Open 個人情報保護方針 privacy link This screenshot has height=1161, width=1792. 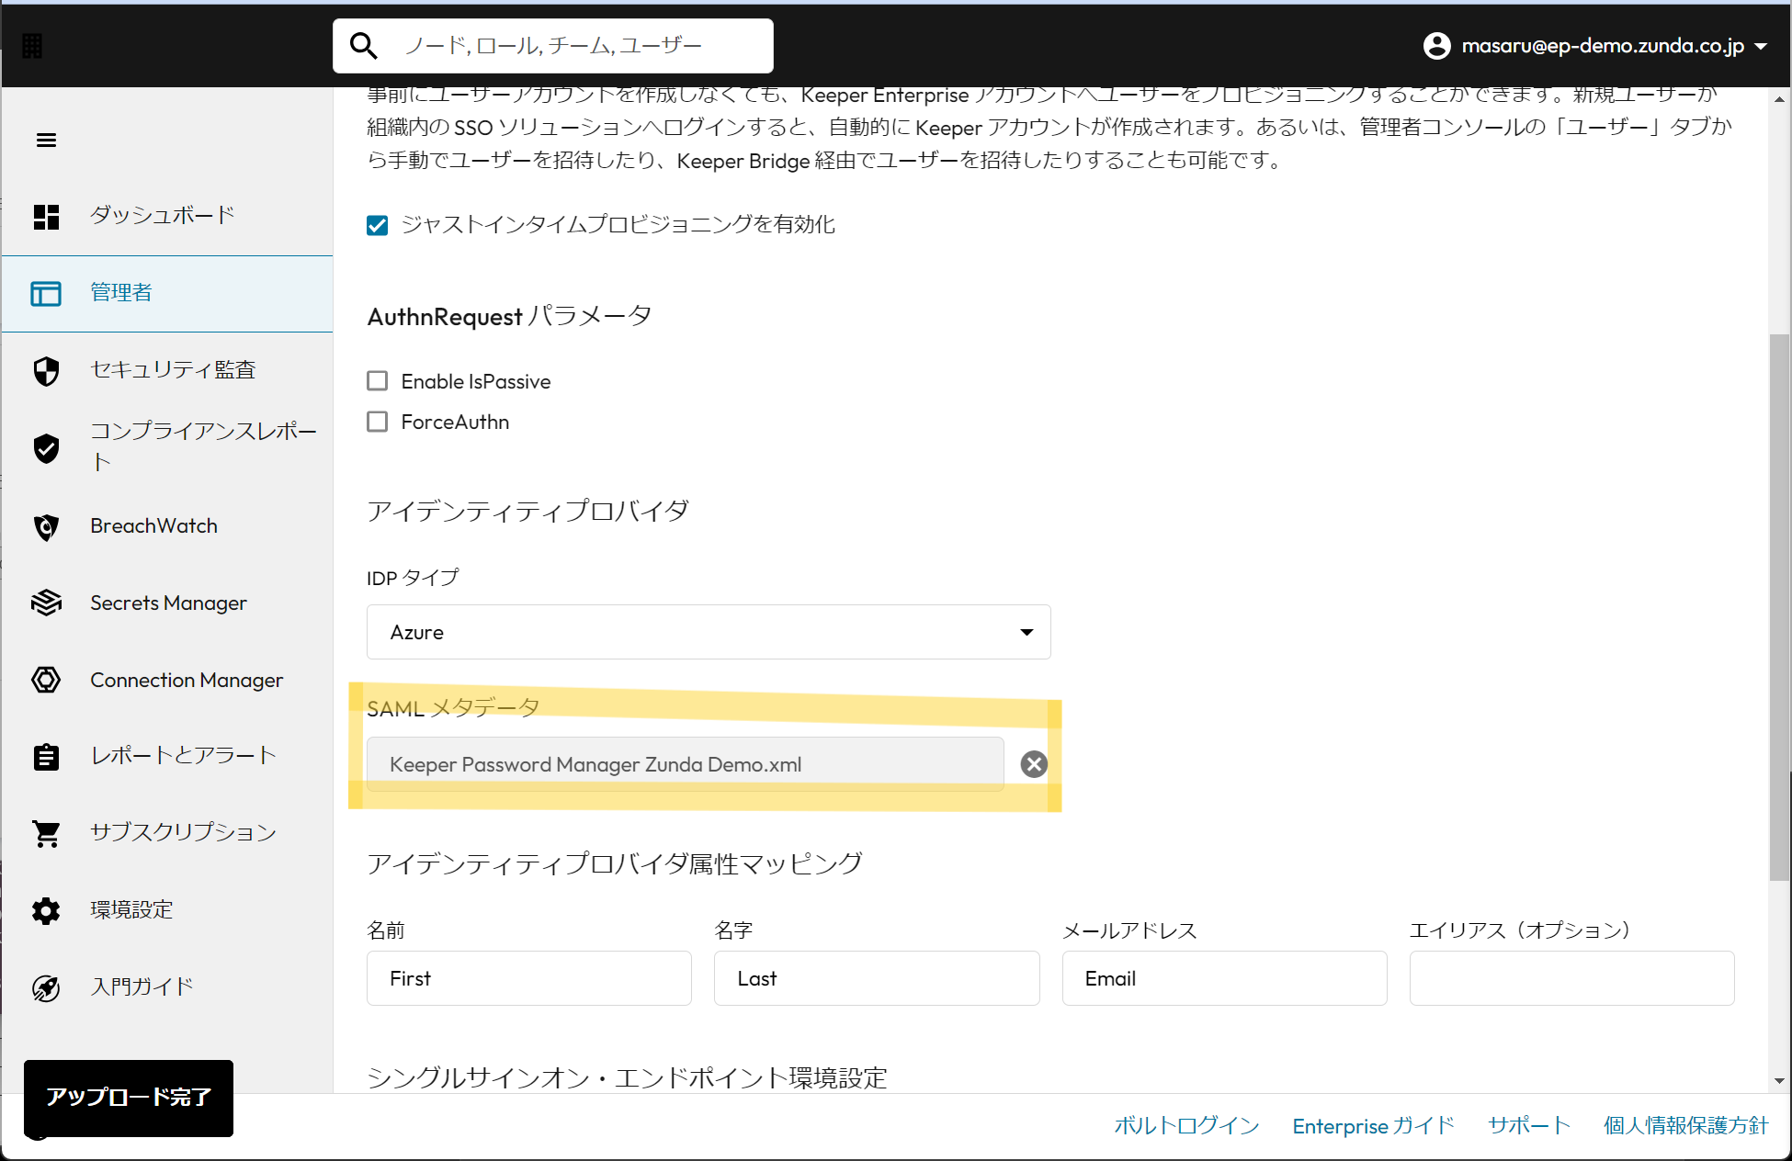pos(1686,1125)
